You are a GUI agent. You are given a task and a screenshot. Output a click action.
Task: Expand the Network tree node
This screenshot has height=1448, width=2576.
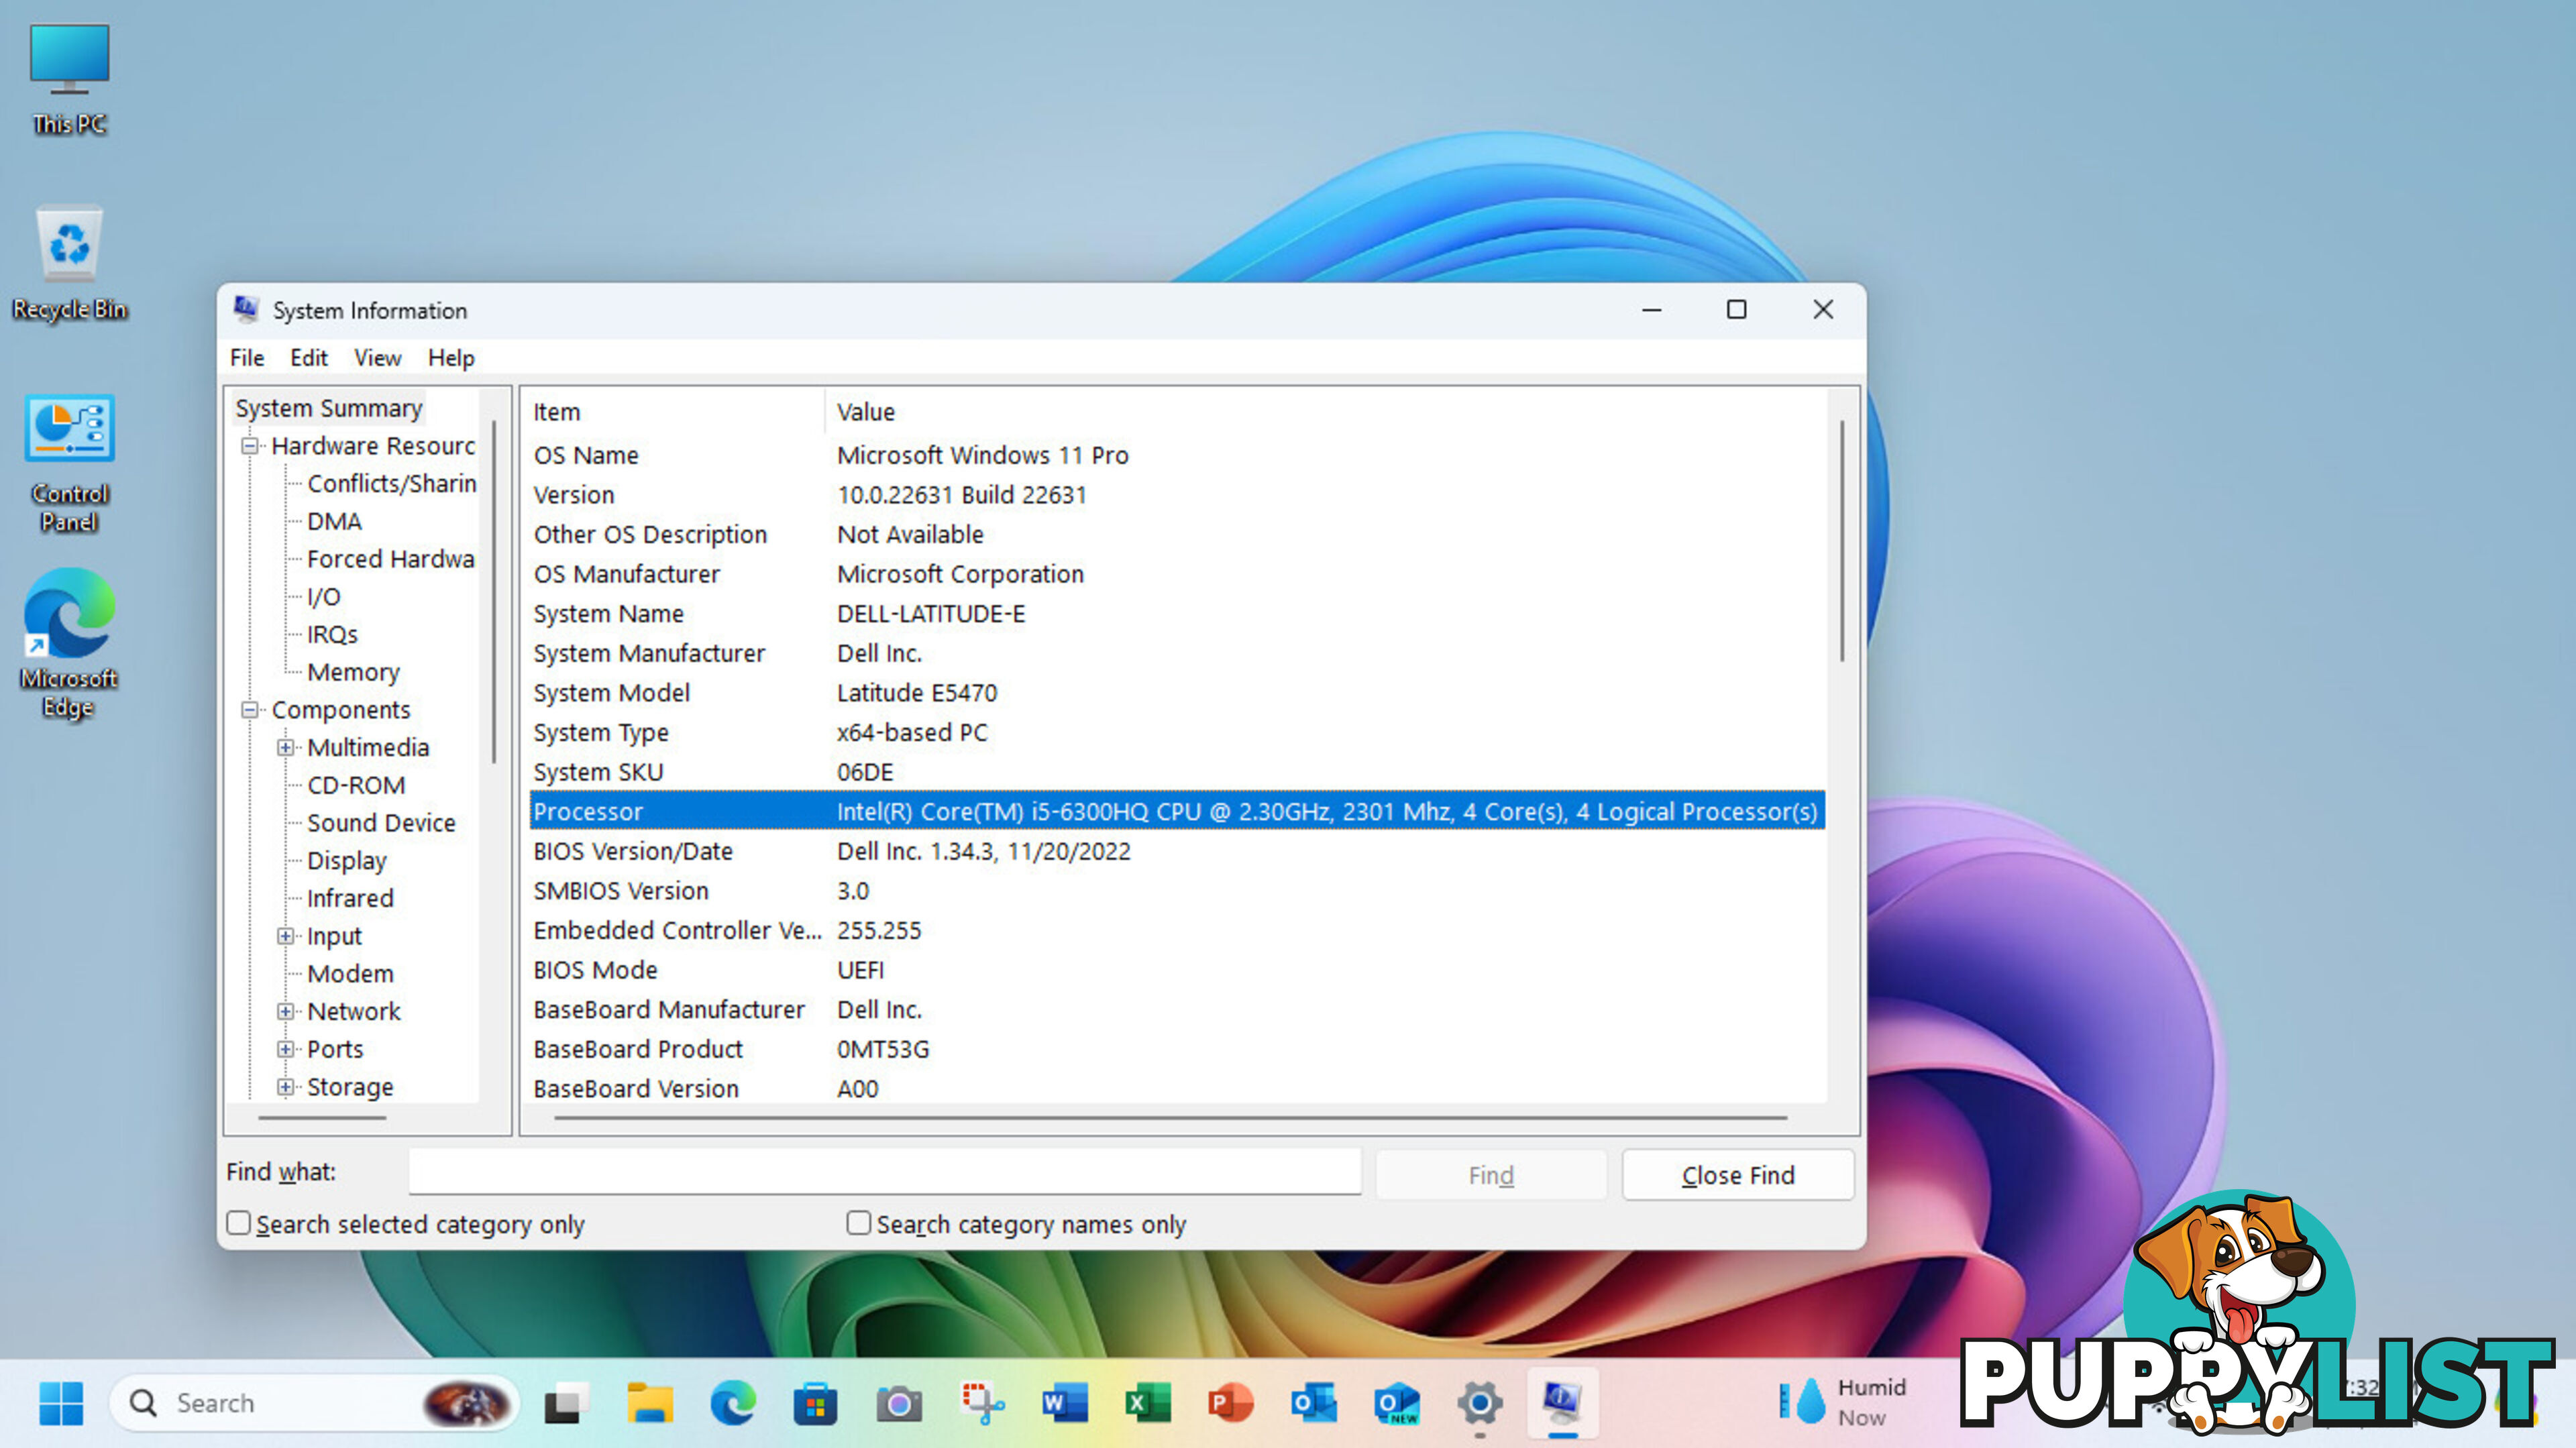[x=286, y=1011]
